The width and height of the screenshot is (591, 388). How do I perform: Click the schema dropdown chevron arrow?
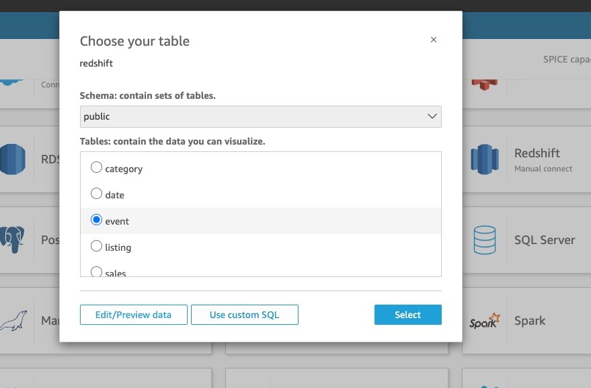pos(432,116)
